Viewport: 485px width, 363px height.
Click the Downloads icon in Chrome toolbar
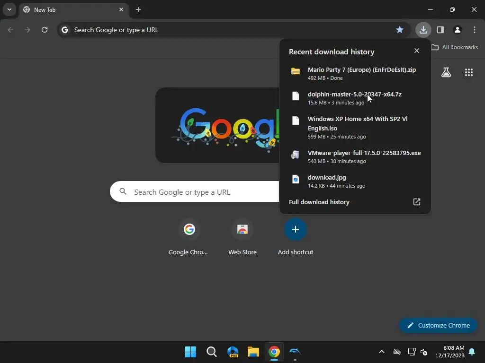(x=423, y=30)
